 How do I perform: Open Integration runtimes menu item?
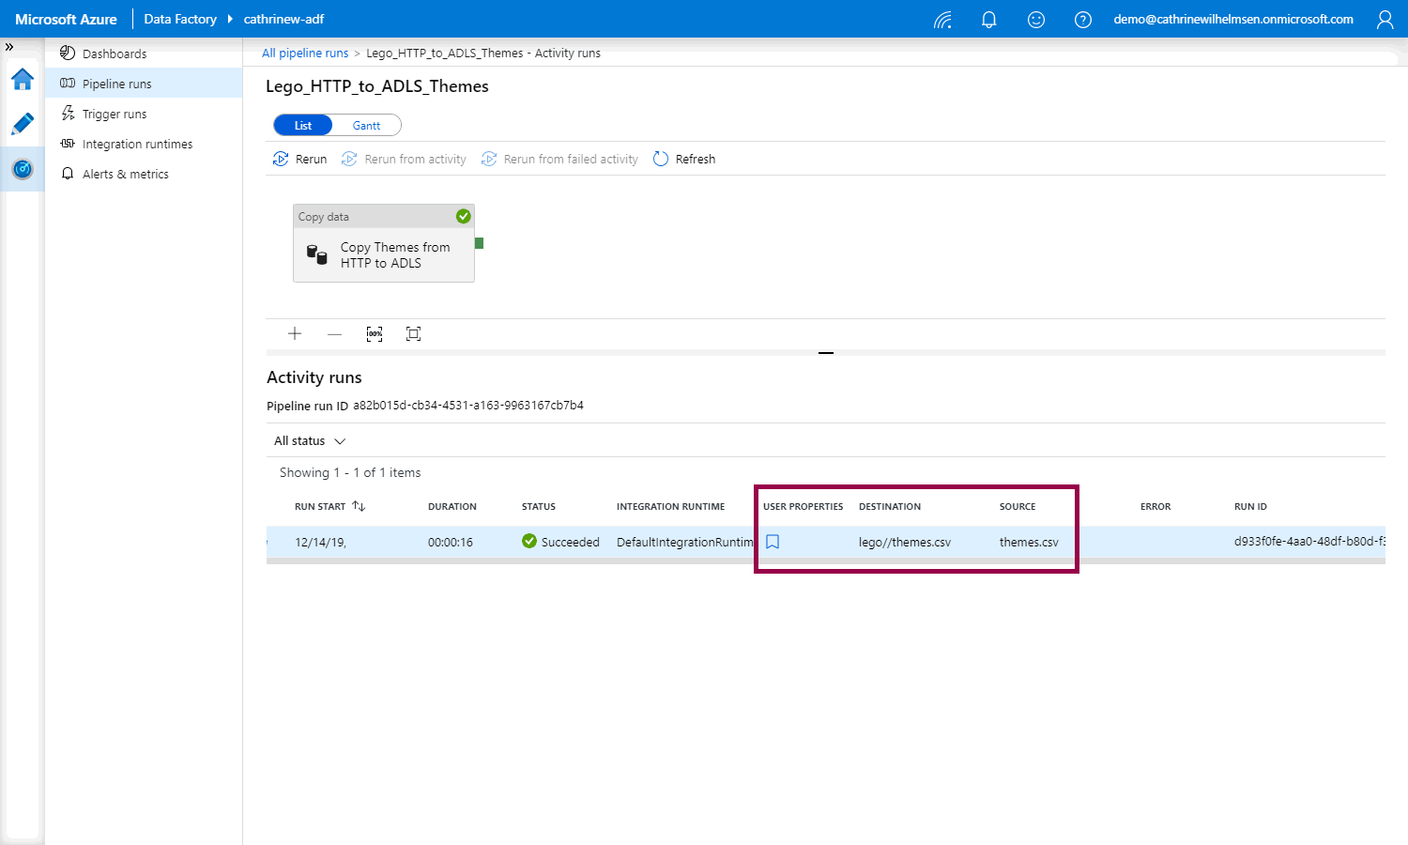pos(137,145)
